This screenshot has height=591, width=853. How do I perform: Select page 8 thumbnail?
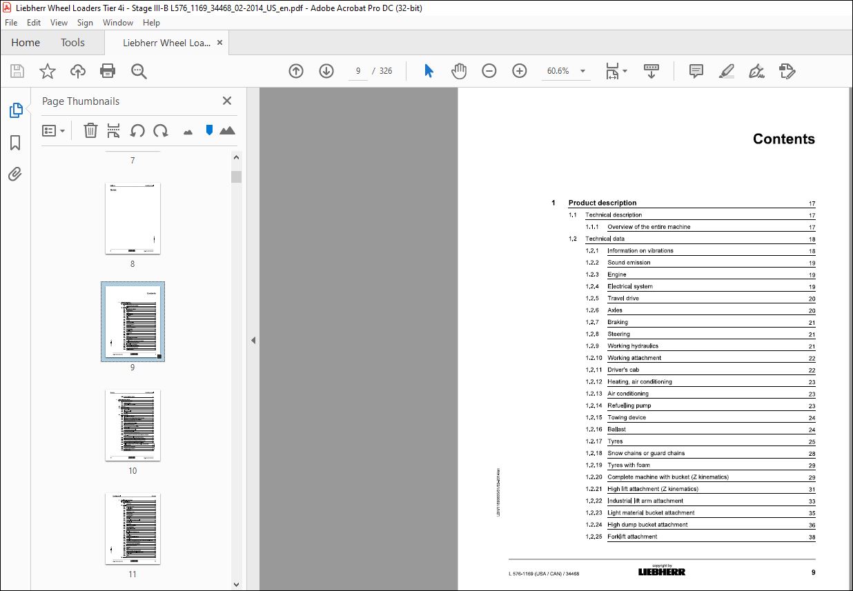[133, 218]
